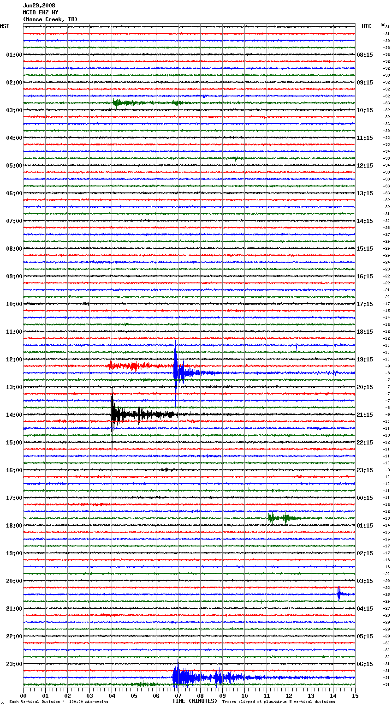This screenshot has width=392, height=708.
Task: Click the 04:15 UTC time label
Action: click(365, 609)
